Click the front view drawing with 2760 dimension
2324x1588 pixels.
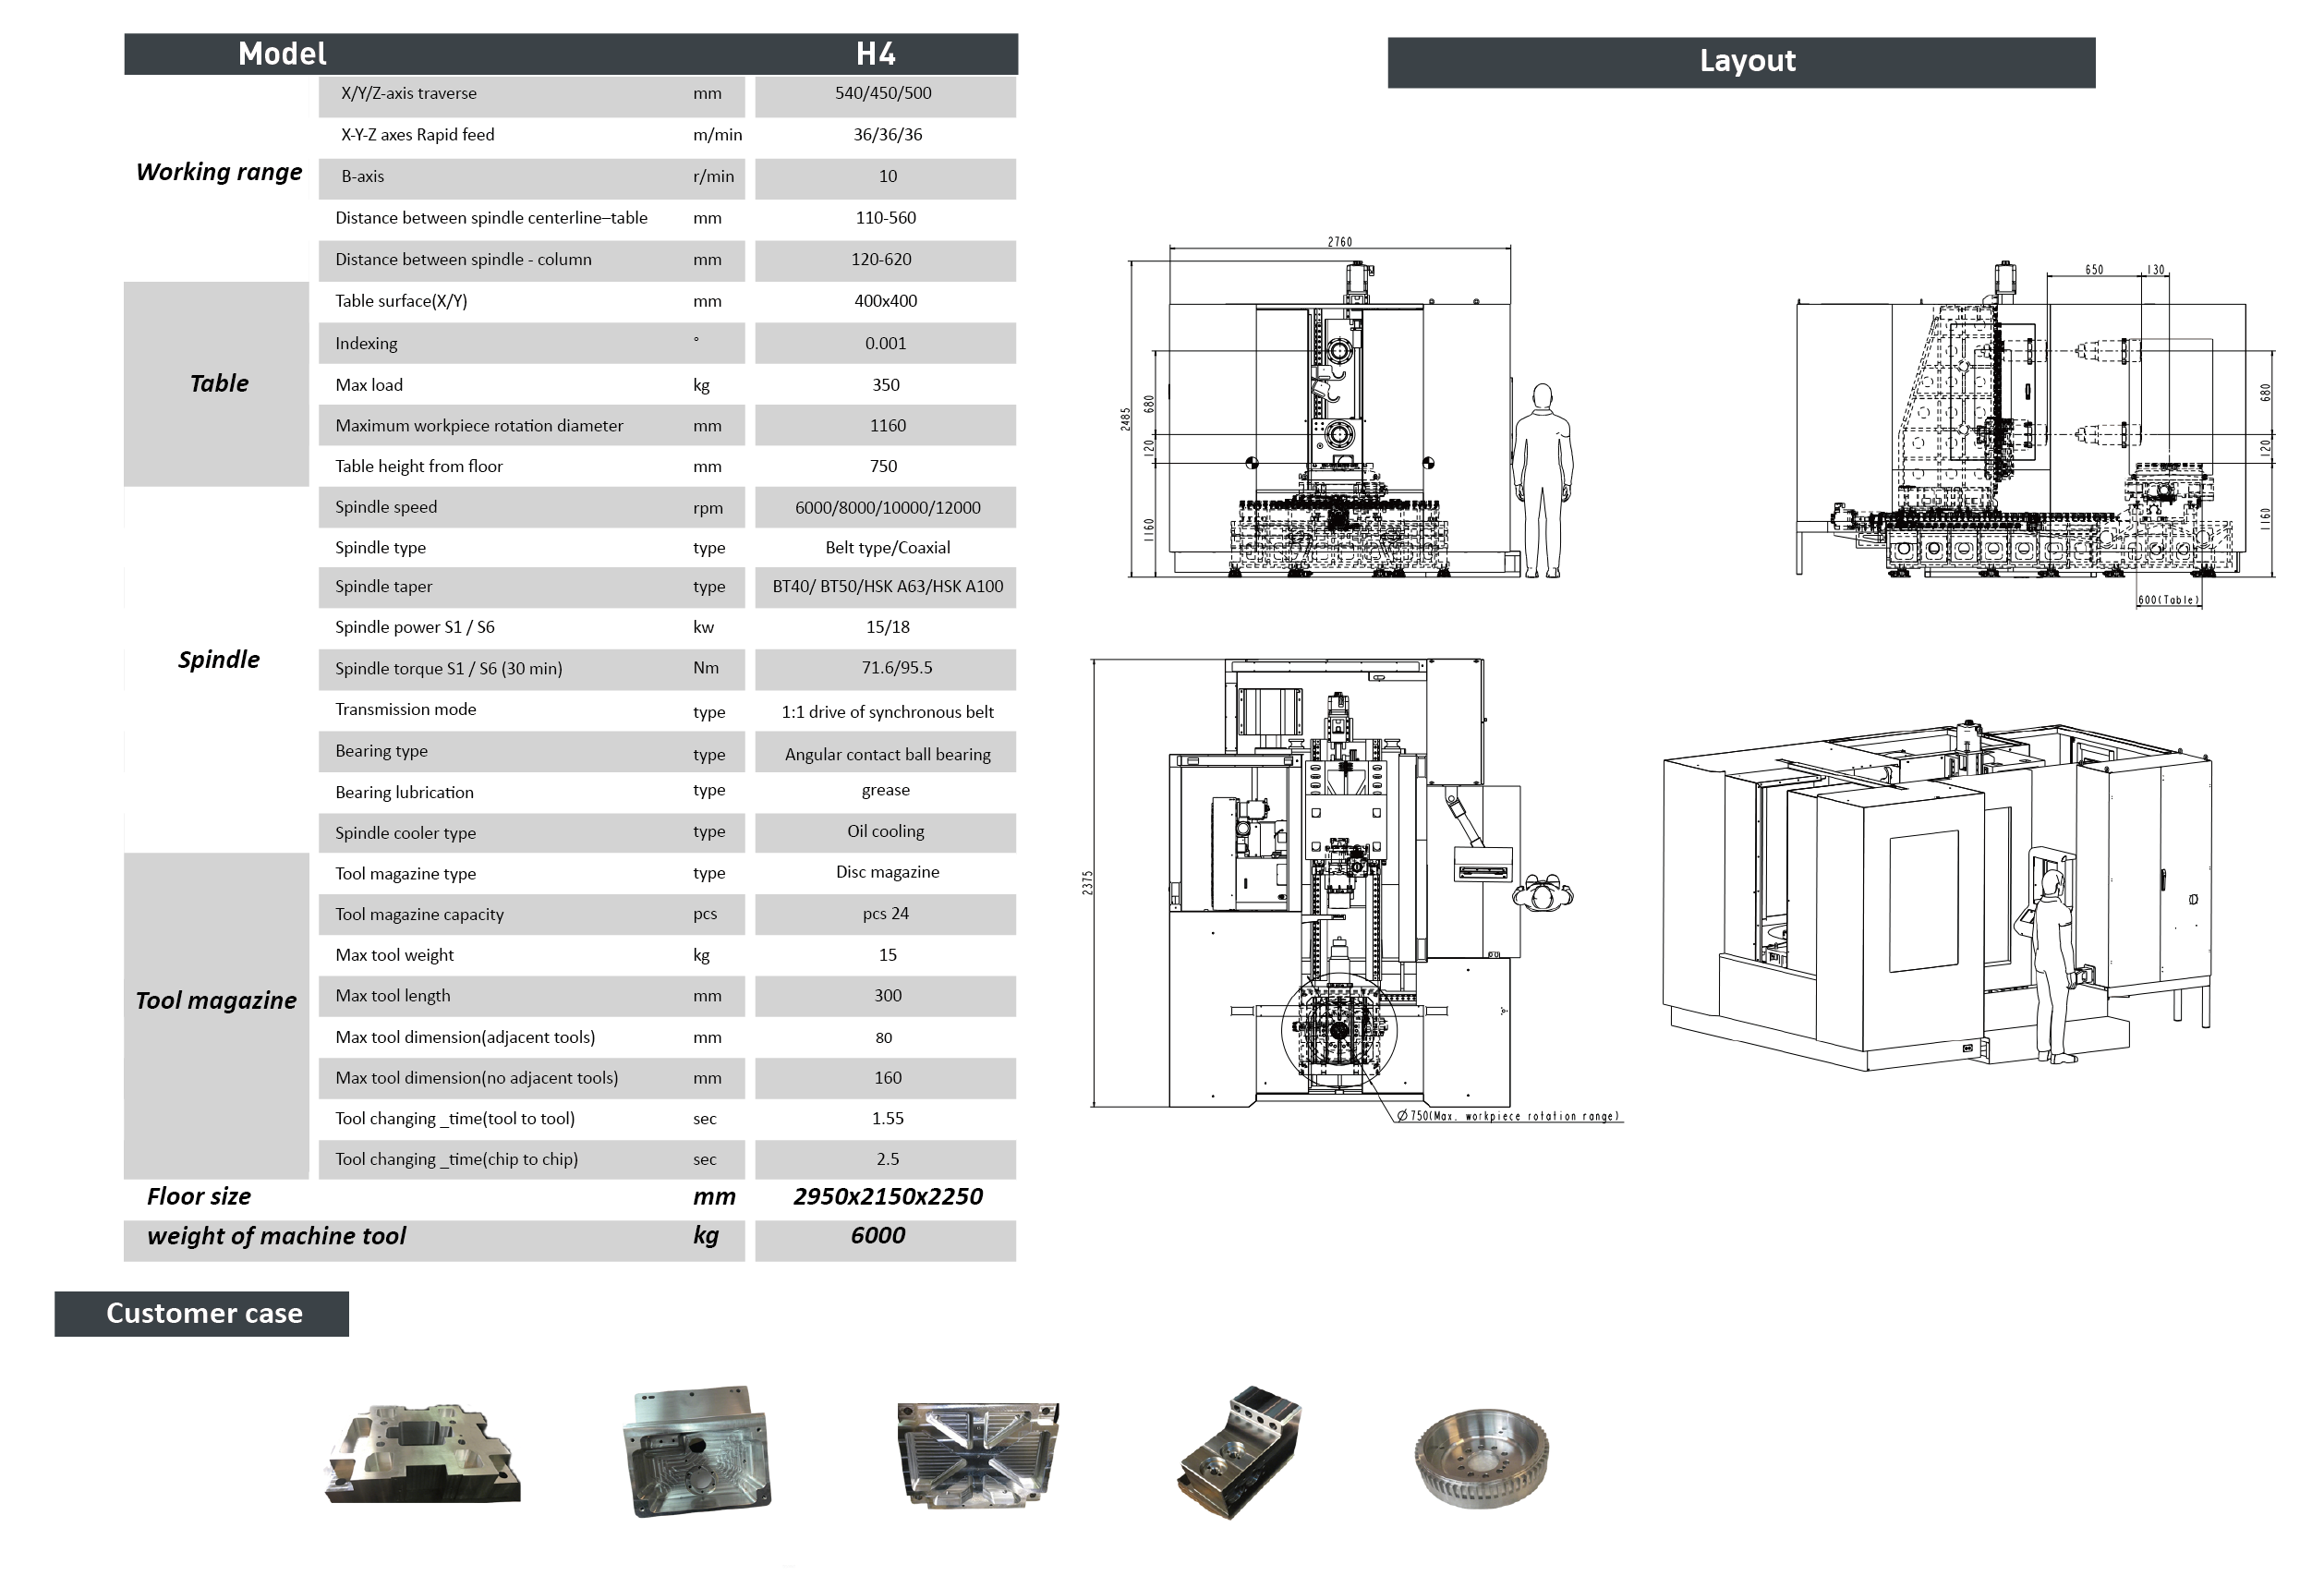[x=1338, y=420]
